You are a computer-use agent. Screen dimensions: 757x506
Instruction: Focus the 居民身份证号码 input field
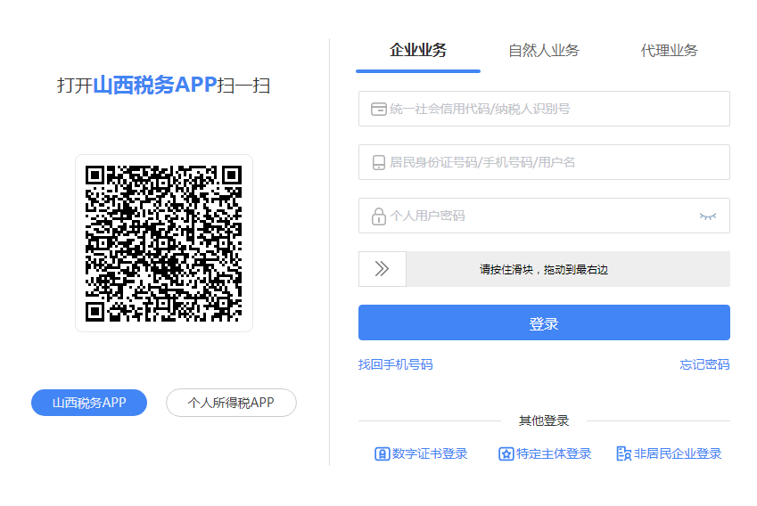(544, 162)
